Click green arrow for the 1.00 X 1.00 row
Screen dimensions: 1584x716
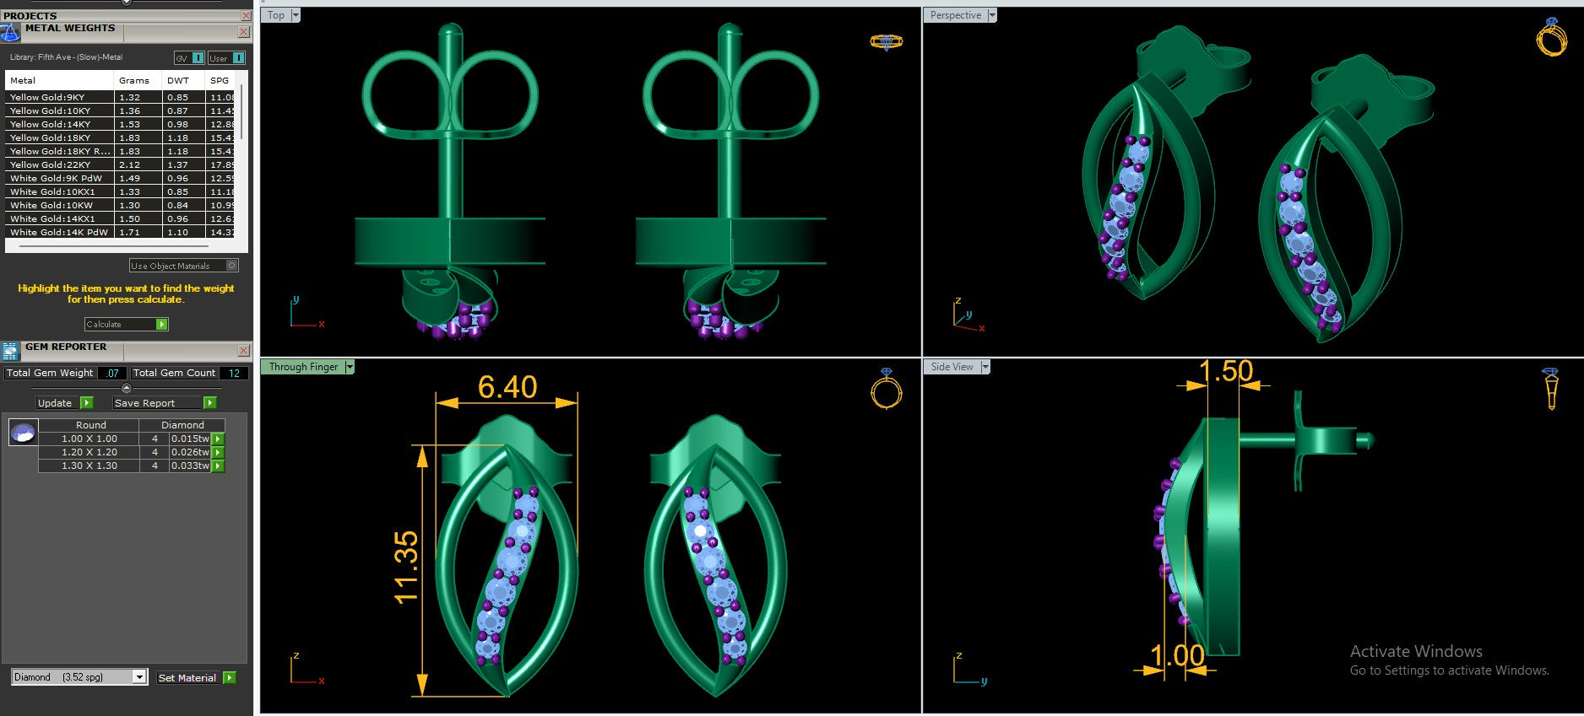click(218, 439)
